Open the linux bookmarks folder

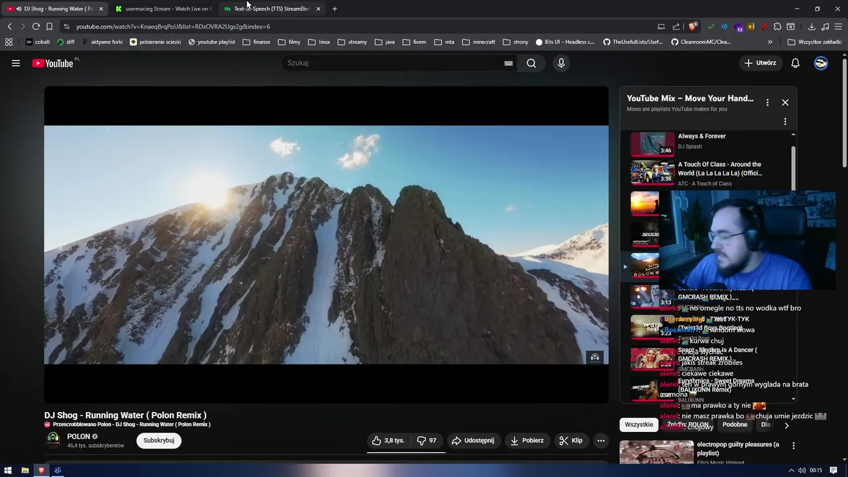coord(319,42)
